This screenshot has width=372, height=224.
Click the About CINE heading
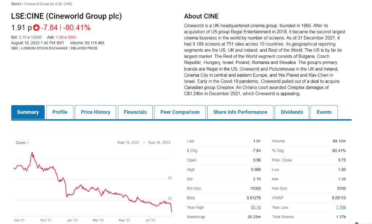(201, 16)
